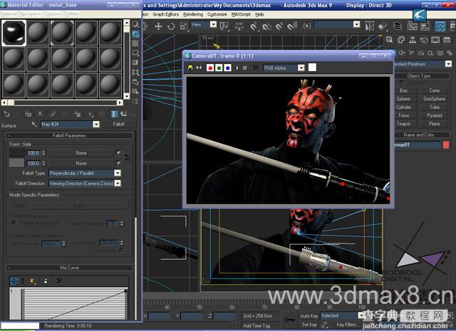Open Falloff Type dropdown
Screen dimensions: 456x331
tap(118, 173)
